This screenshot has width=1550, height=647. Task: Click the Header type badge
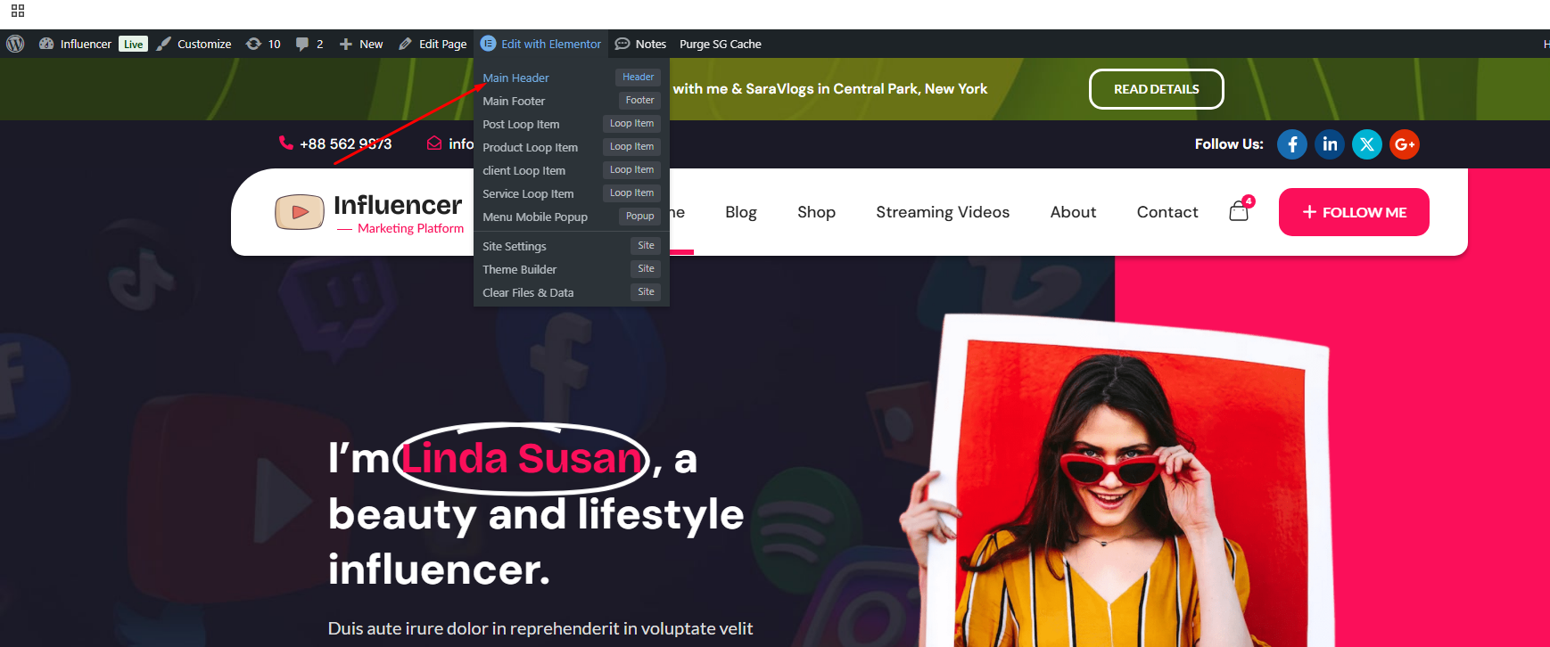tap(639, 78)
